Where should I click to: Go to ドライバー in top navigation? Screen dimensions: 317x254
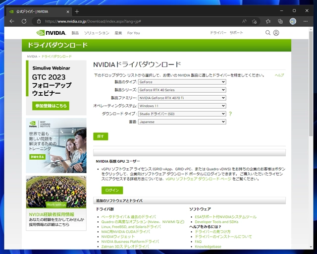pyautogui.click(x=218, y=33)
